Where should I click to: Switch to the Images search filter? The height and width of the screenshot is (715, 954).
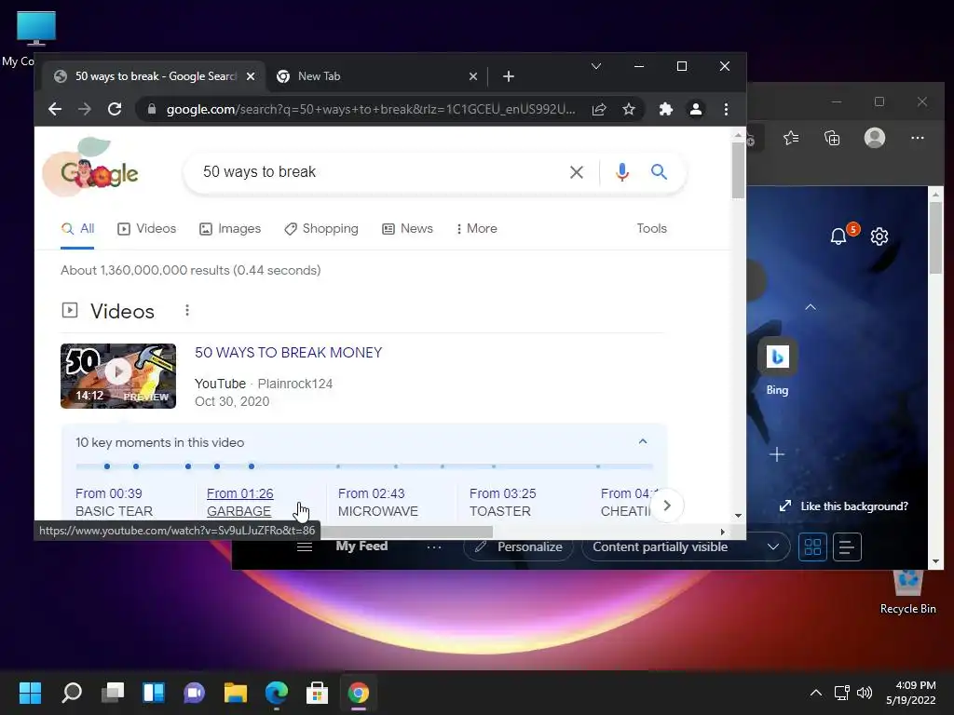230,229
